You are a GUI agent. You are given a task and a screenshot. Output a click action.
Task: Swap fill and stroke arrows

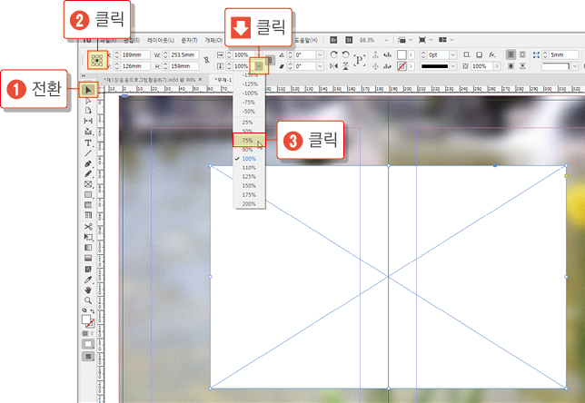(x=92, y=310)
